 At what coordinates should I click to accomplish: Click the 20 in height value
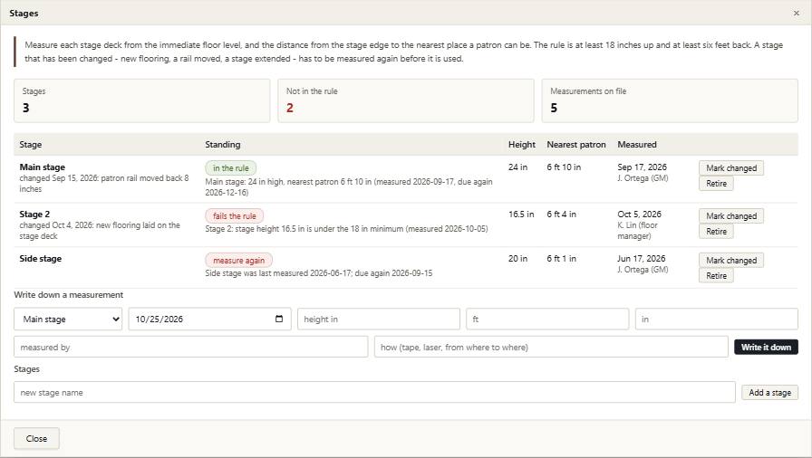[517, 259]
